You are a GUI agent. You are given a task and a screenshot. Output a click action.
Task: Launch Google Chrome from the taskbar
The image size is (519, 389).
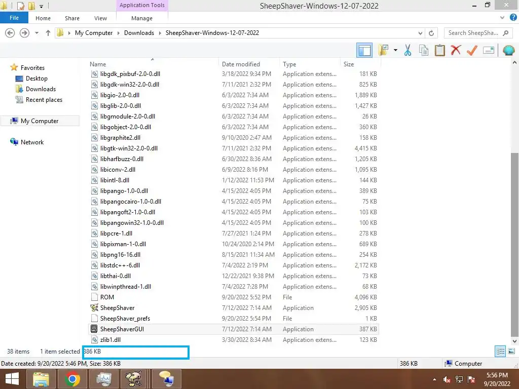click(72, 379)
